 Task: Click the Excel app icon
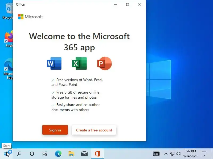point(79,63)
